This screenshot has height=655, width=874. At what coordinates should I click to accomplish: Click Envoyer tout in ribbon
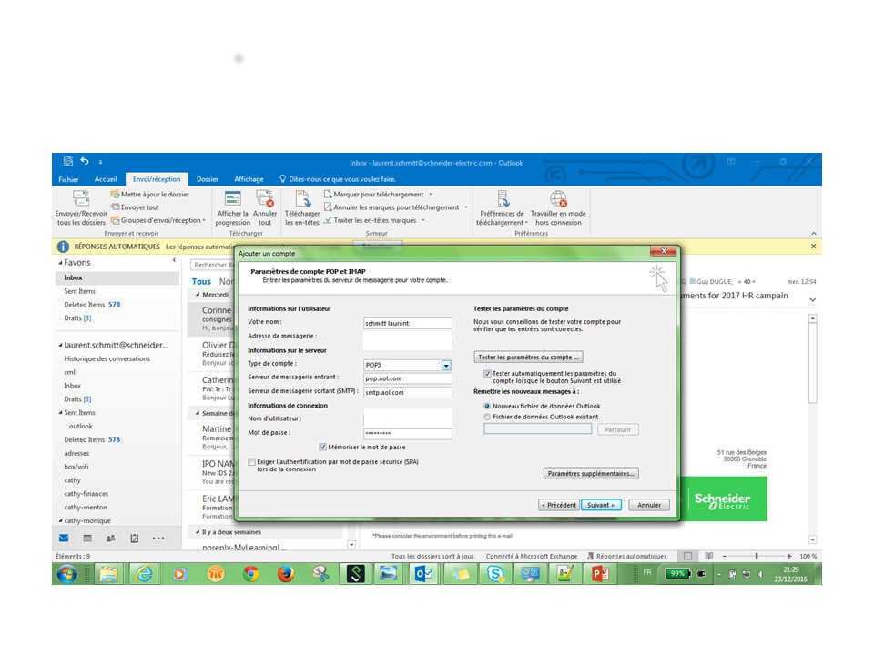(x=135, y=207)
